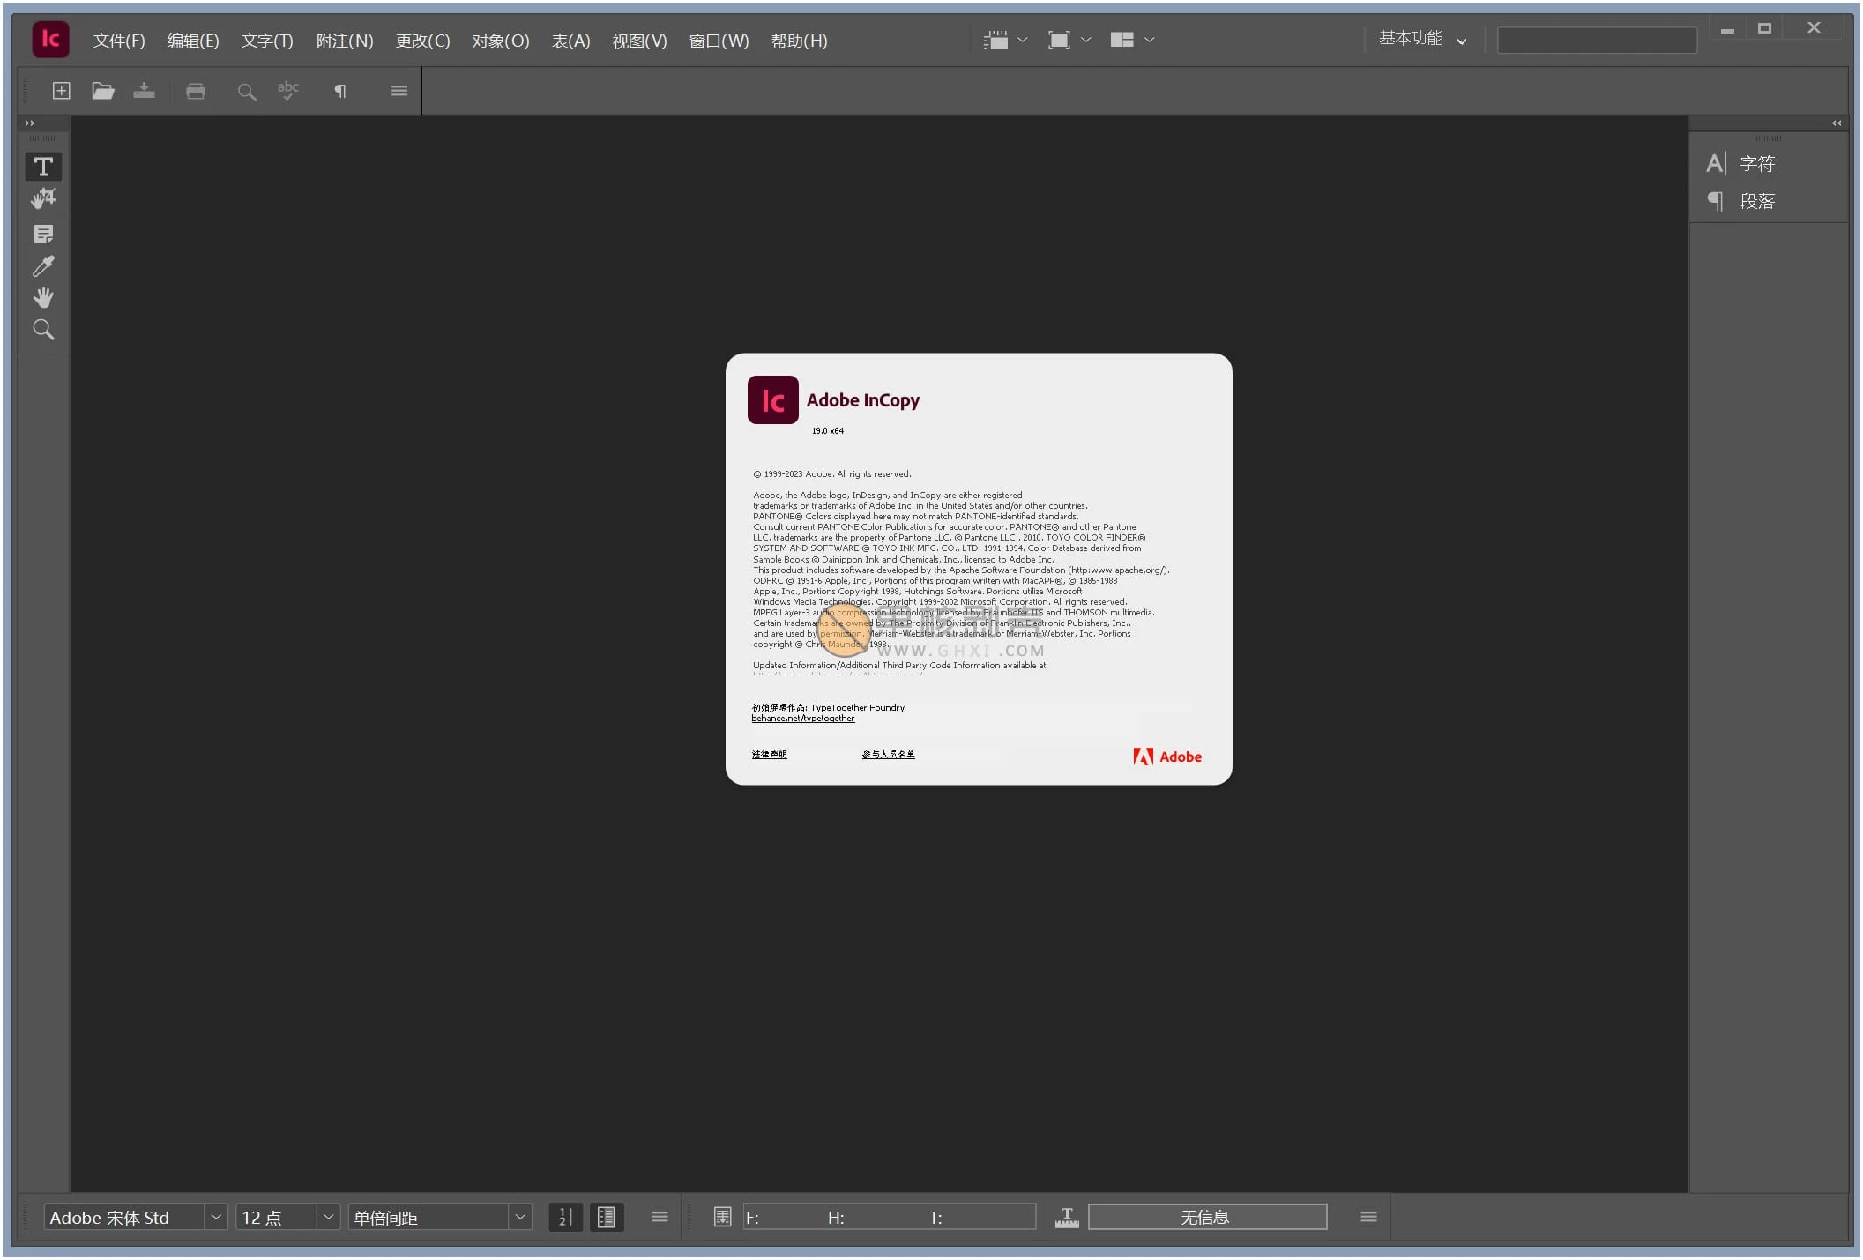Image resolution: width=1863 pixels, height=1260 pixels.
Task: Select the Note tool
Action: click(x=43, y=233)
